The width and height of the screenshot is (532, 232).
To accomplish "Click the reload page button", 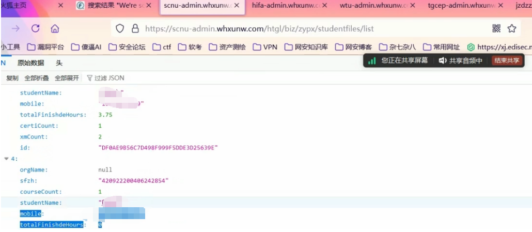I will [x=36, y=28].
